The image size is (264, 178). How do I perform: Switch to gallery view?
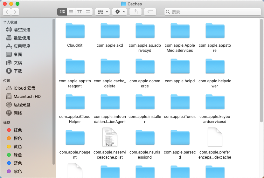tap(88, 12)
